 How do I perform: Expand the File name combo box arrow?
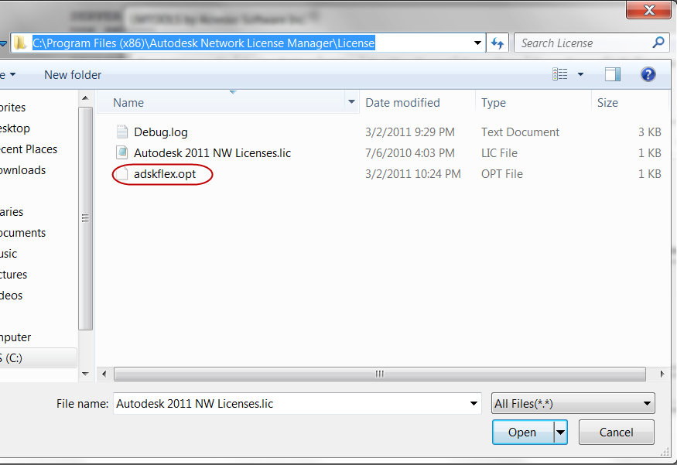[474, 404]
